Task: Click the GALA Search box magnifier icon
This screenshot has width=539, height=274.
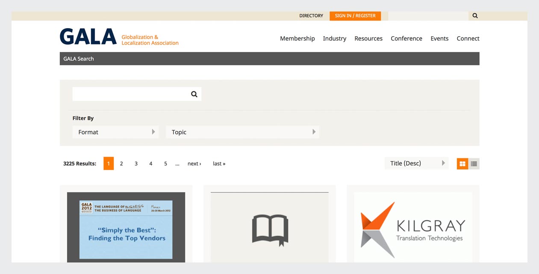Action: coord(194,94)
